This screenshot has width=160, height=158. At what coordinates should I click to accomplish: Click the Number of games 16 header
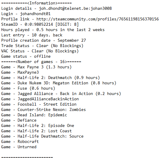41,62
